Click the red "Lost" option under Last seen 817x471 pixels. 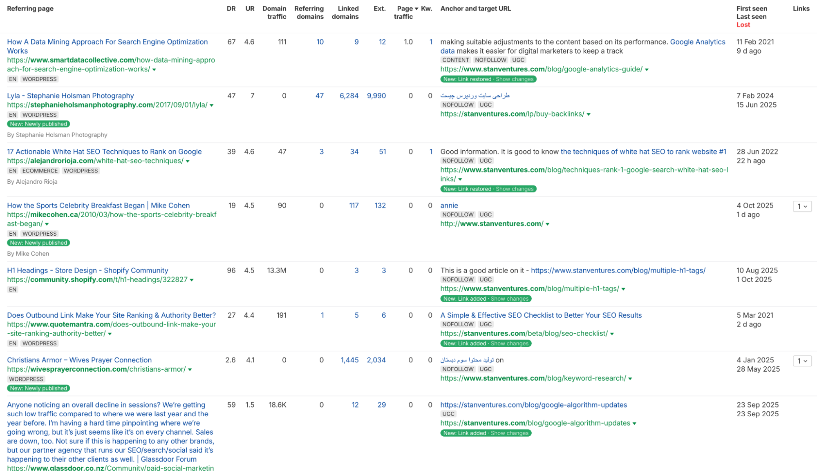pos(743,25)
